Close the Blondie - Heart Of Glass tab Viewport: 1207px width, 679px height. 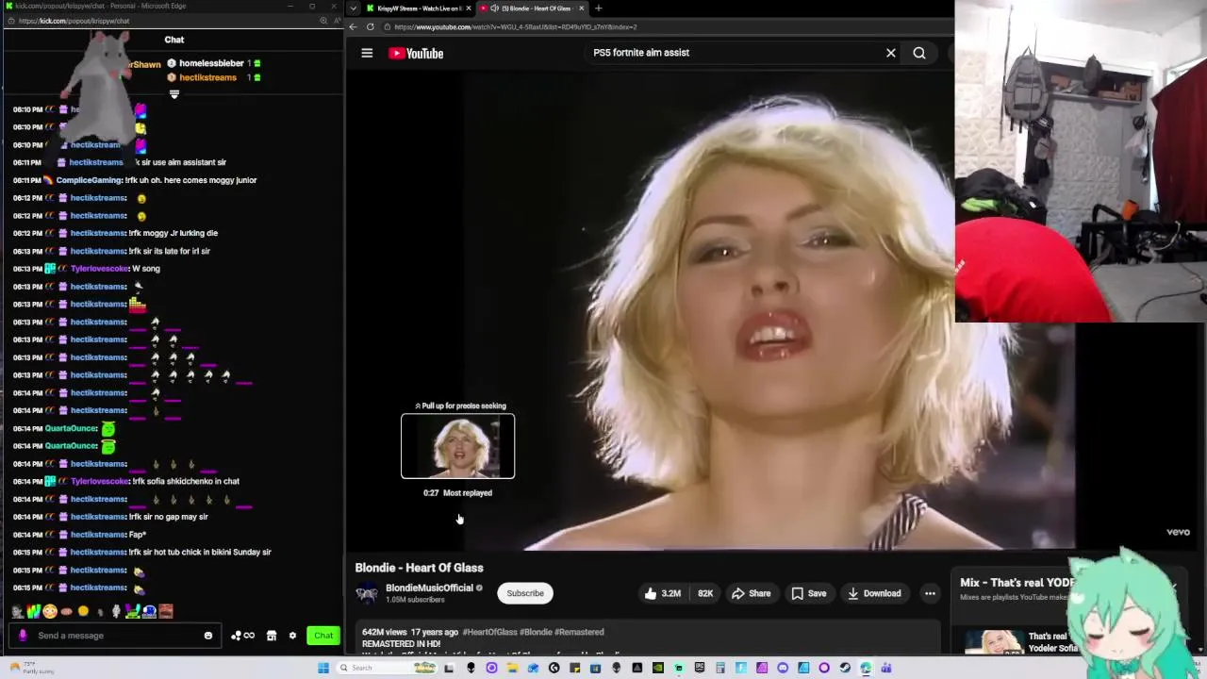[x=581, y=8]
